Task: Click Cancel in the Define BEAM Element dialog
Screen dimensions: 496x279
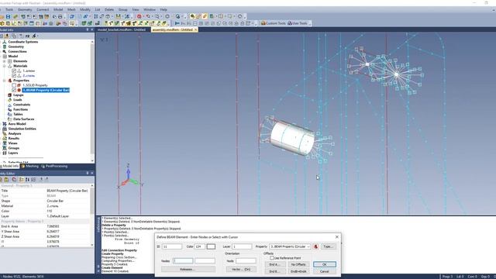Action: [325, 271]
